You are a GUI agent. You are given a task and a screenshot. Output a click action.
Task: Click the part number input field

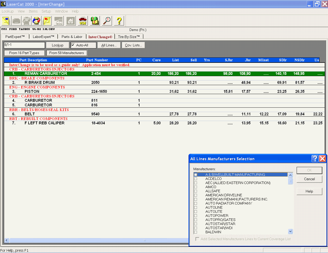(x=24, y=45)
